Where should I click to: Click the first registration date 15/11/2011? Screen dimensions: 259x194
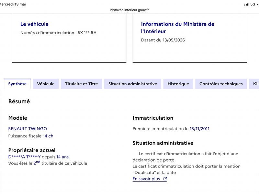199,129
